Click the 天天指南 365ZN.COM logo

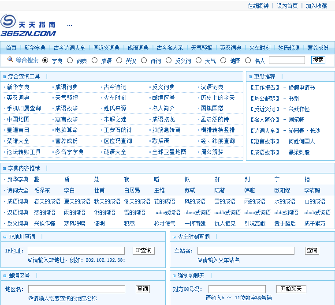pos(28,26)
